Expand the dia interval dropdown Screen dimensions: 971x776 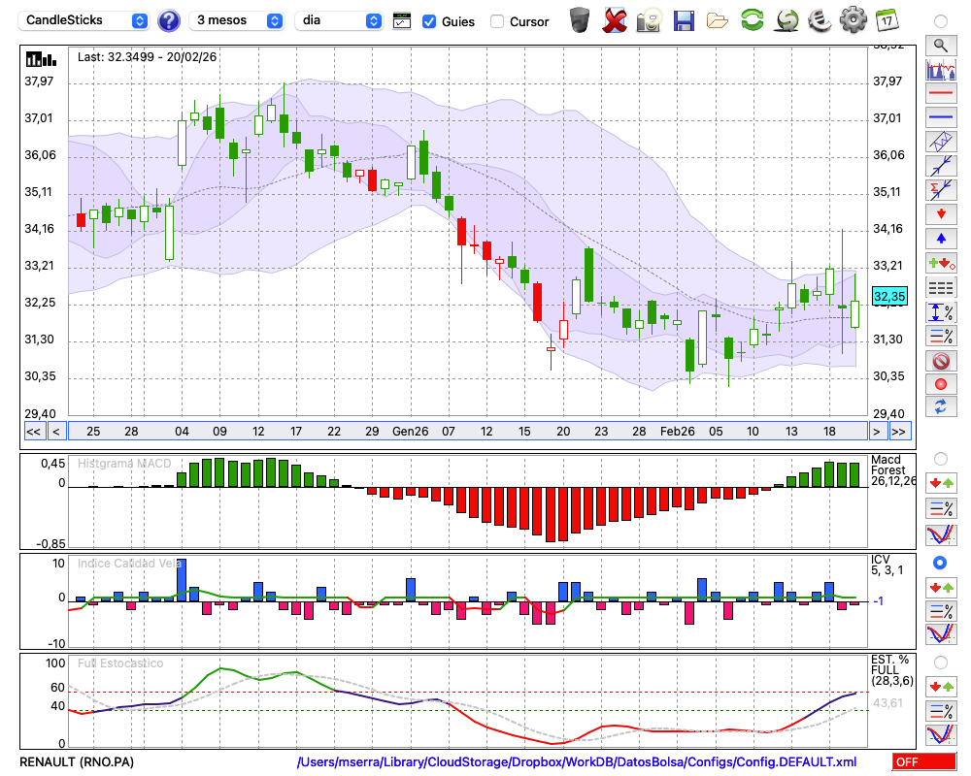339,20
